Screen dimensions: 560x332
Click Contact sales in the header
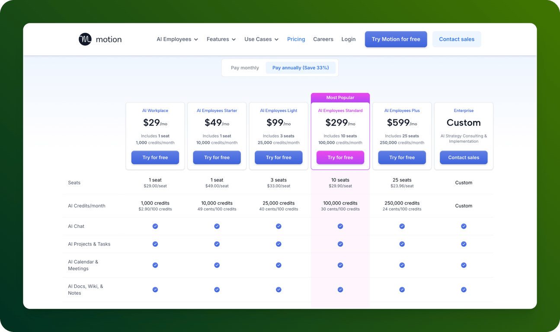[x=457, y=39]
